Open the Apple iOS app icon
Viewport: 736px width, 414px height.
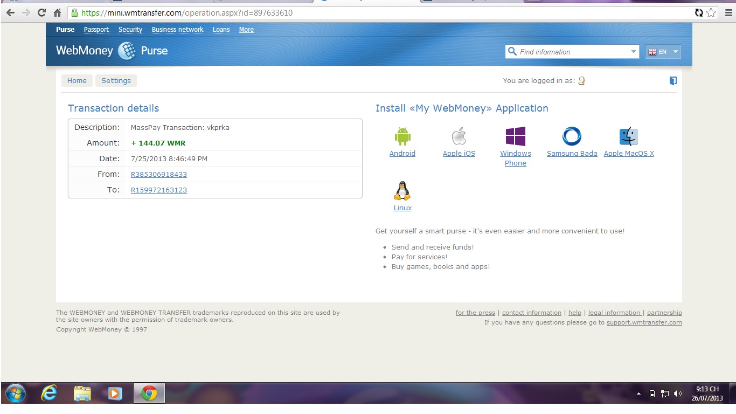pyautogui.click(x=459, y=136)
